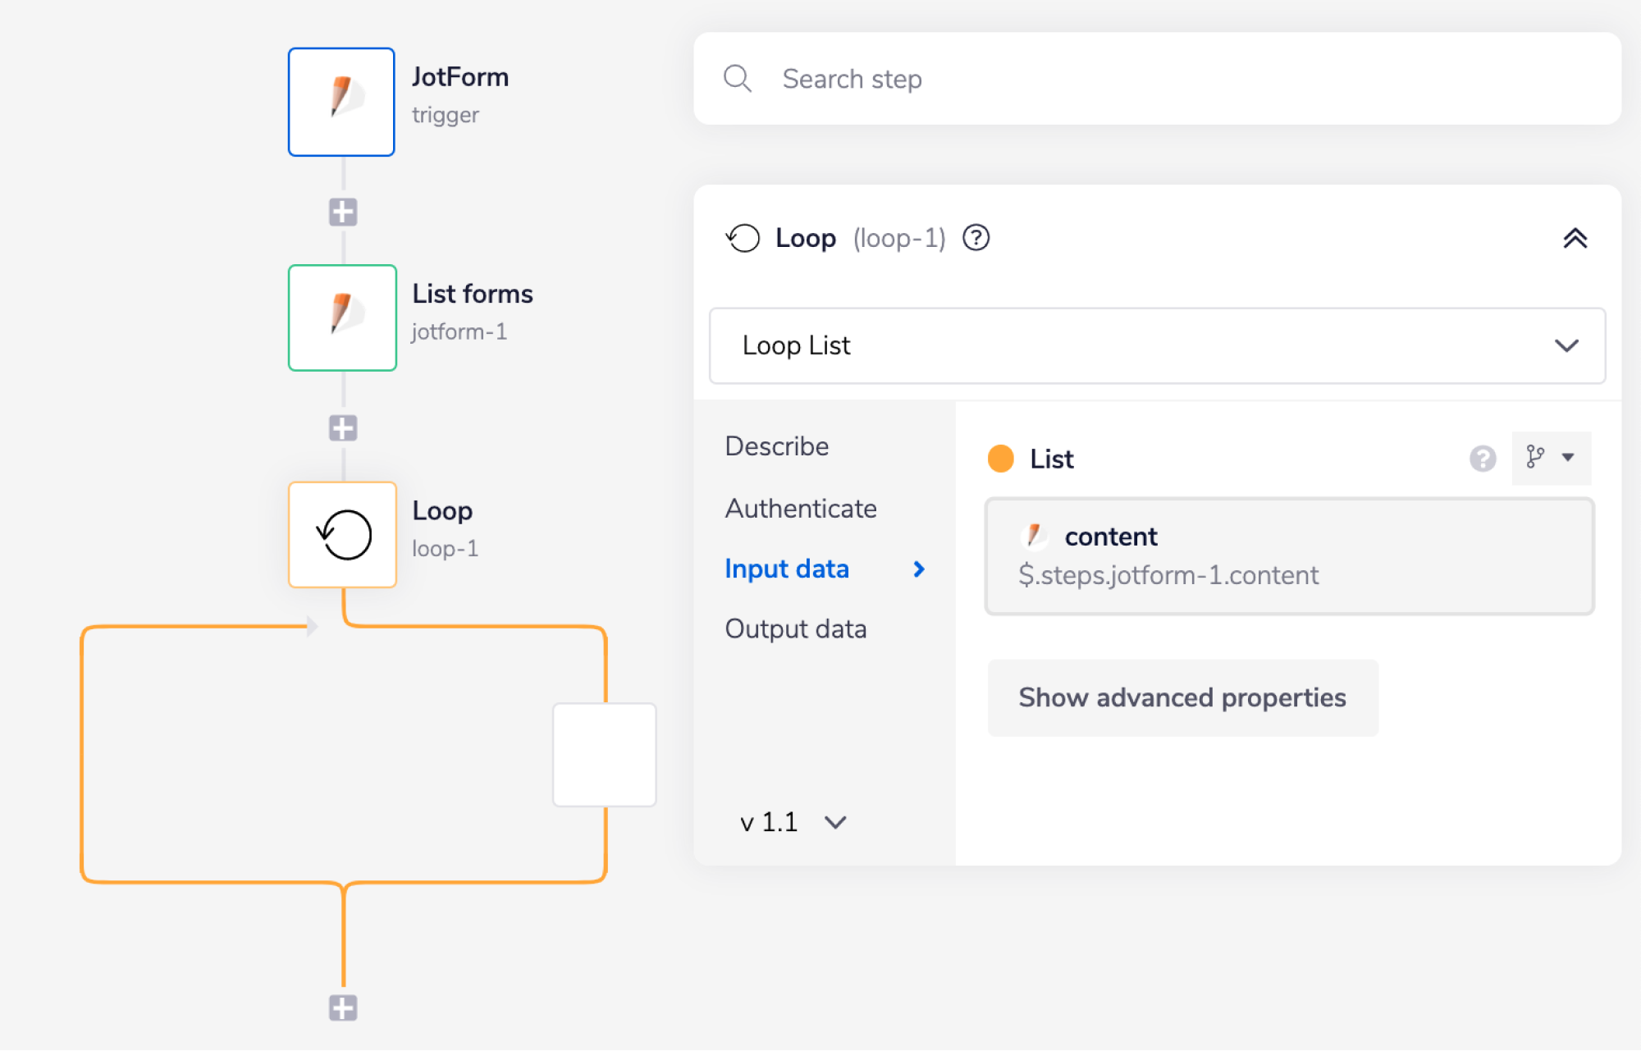The image size is (1641, 1051).
Task: Open the List forms jotform-1 step icon
Action: (x=342, y=318)
